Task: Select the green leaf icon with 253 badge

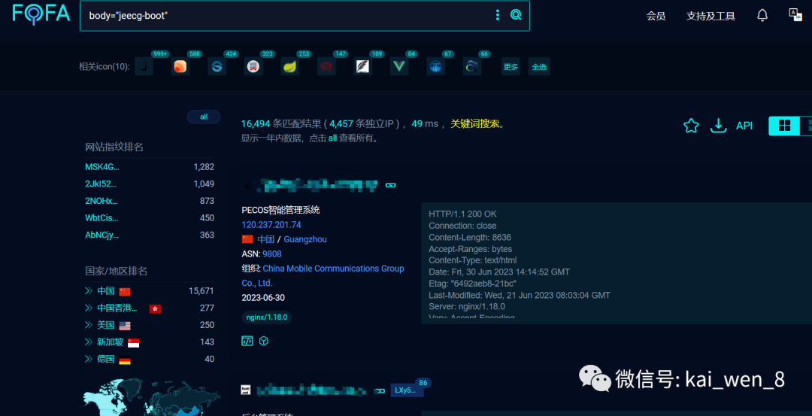Action: click(290, 66)
